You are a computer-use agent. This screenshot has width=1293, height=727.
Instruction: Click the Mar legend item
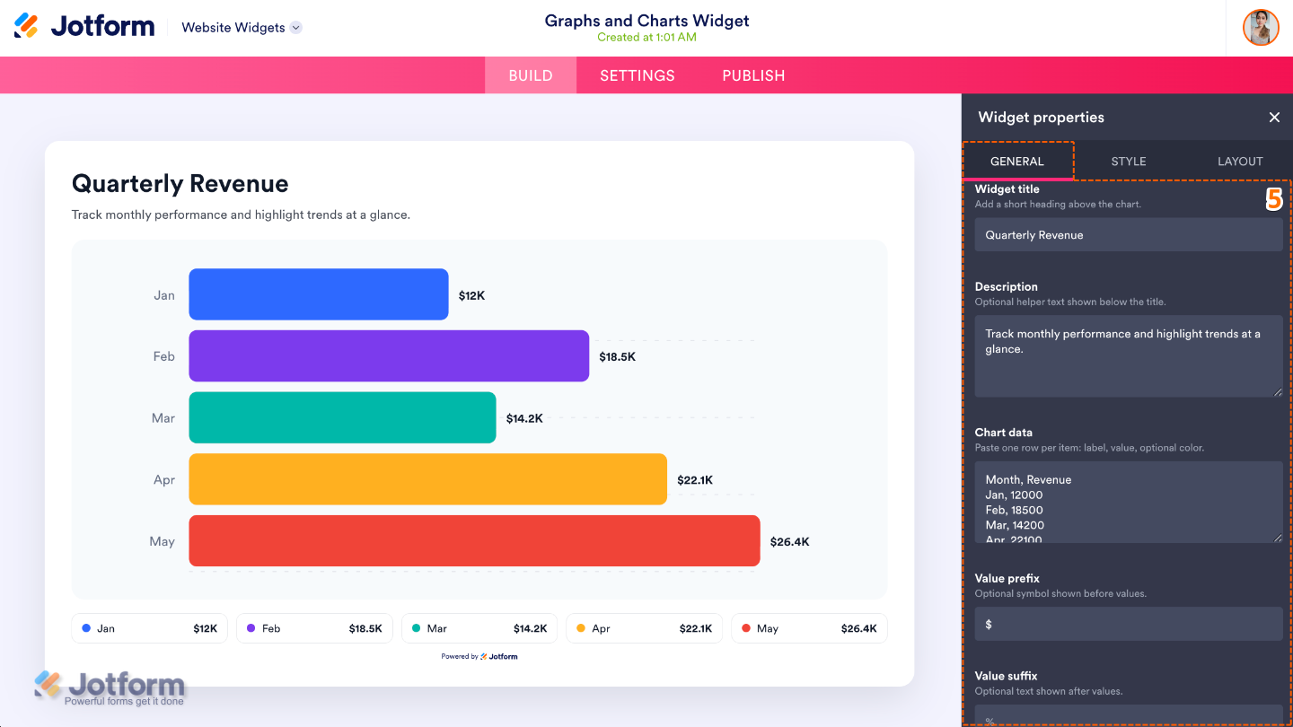tap(479, 628)
